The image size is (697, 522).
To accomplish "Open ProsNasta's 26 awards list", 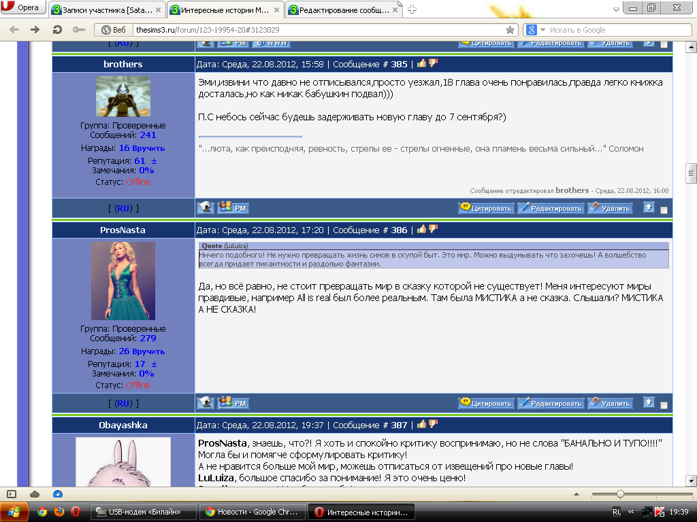I will point(124,351).
